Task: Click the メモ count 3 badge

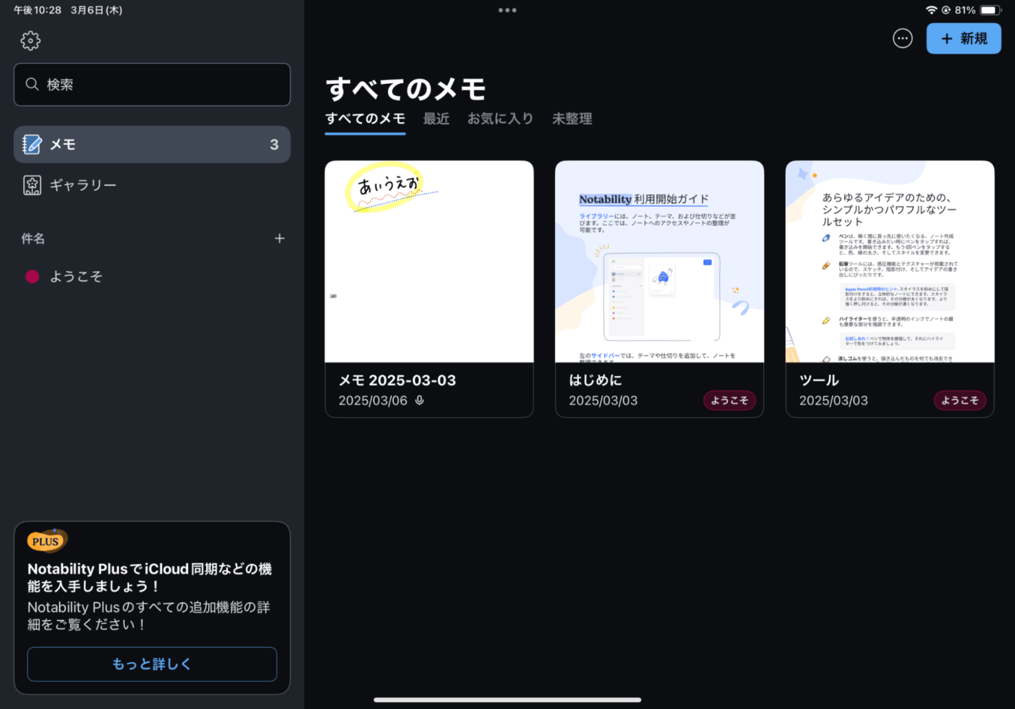Action: click(274, 145)
